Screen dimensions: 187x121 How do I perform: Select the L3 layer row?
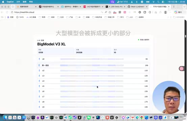point(93,76)
